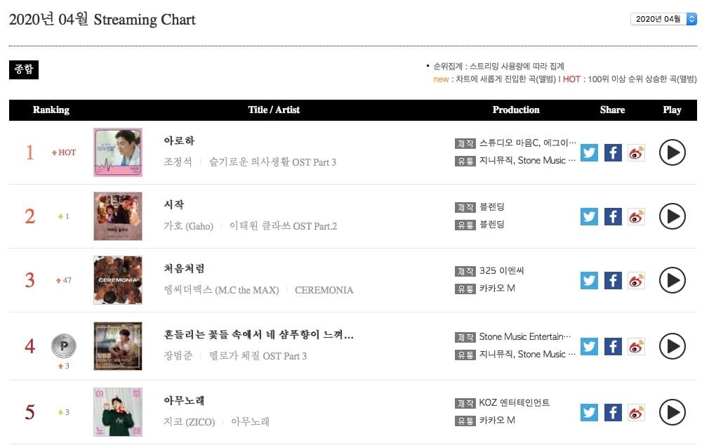Open album link 멜로가 체질 OST Part 3
Screen dimensions: 709x448
[x=258, y=356]
